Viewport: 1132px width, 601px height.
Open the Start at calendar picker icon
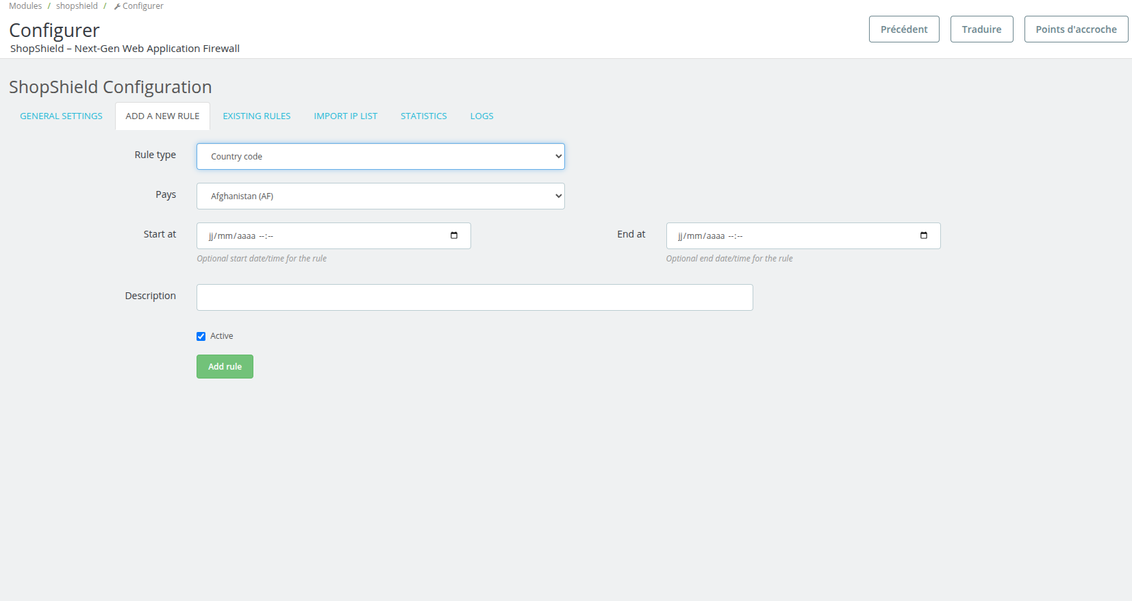click(x=454, y=235)
